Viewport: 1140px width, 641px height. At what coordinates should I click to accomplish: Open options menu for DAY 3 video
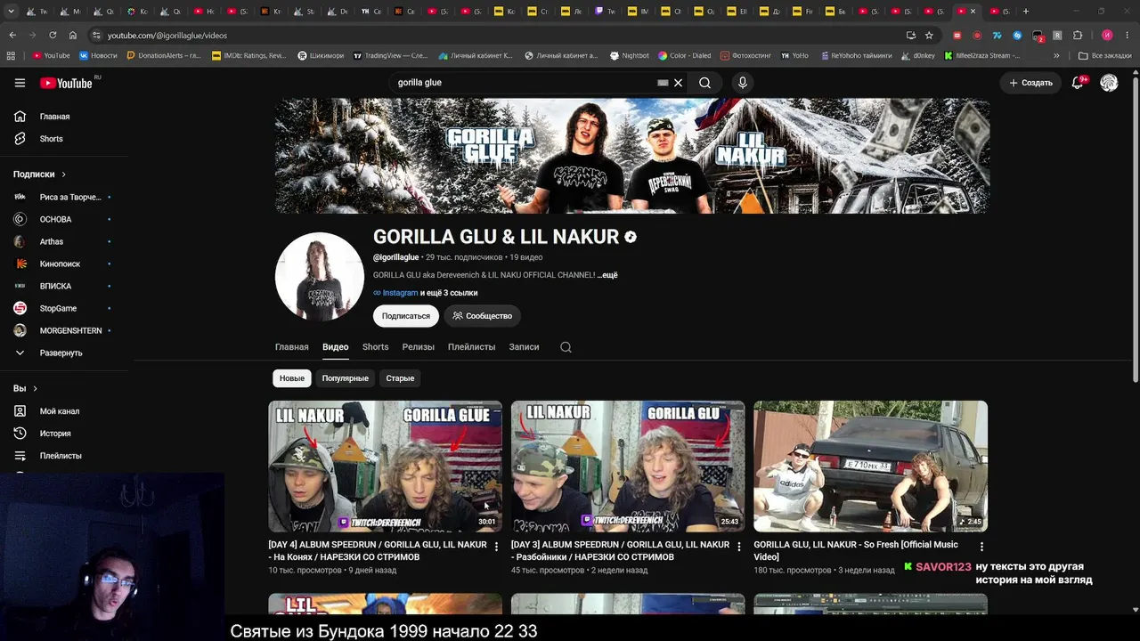[x=738, y=547]
